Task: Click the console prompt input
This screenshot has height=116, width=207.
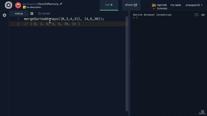Action: (137, 18)
